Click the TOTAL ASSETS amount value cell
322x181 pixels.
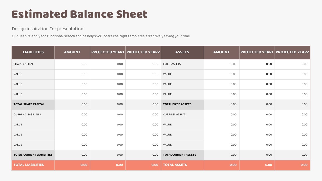(222, 165)
